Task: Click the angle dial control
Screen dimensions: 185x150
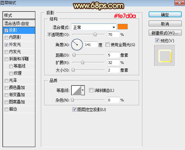Action: pyautogui.click(x=77, y=45)
